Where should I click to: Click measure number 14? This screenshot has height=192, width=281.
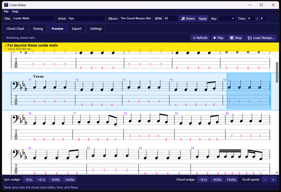click(x=171, y=80)
